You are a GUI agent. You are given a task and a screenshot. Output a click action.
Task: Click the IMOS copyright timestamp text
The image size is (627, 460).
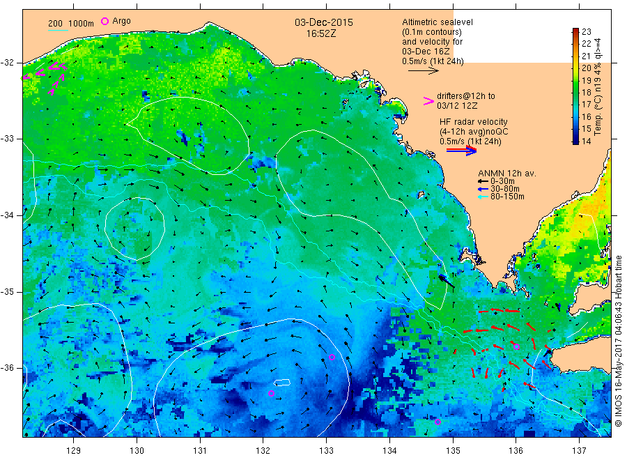coord(619,341)
